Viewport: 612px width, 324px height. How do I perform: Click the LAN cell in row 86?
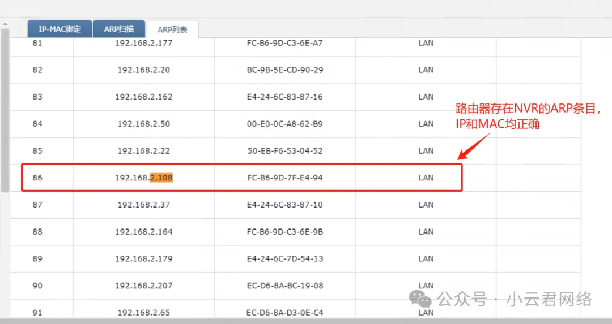tap(426, 178)
